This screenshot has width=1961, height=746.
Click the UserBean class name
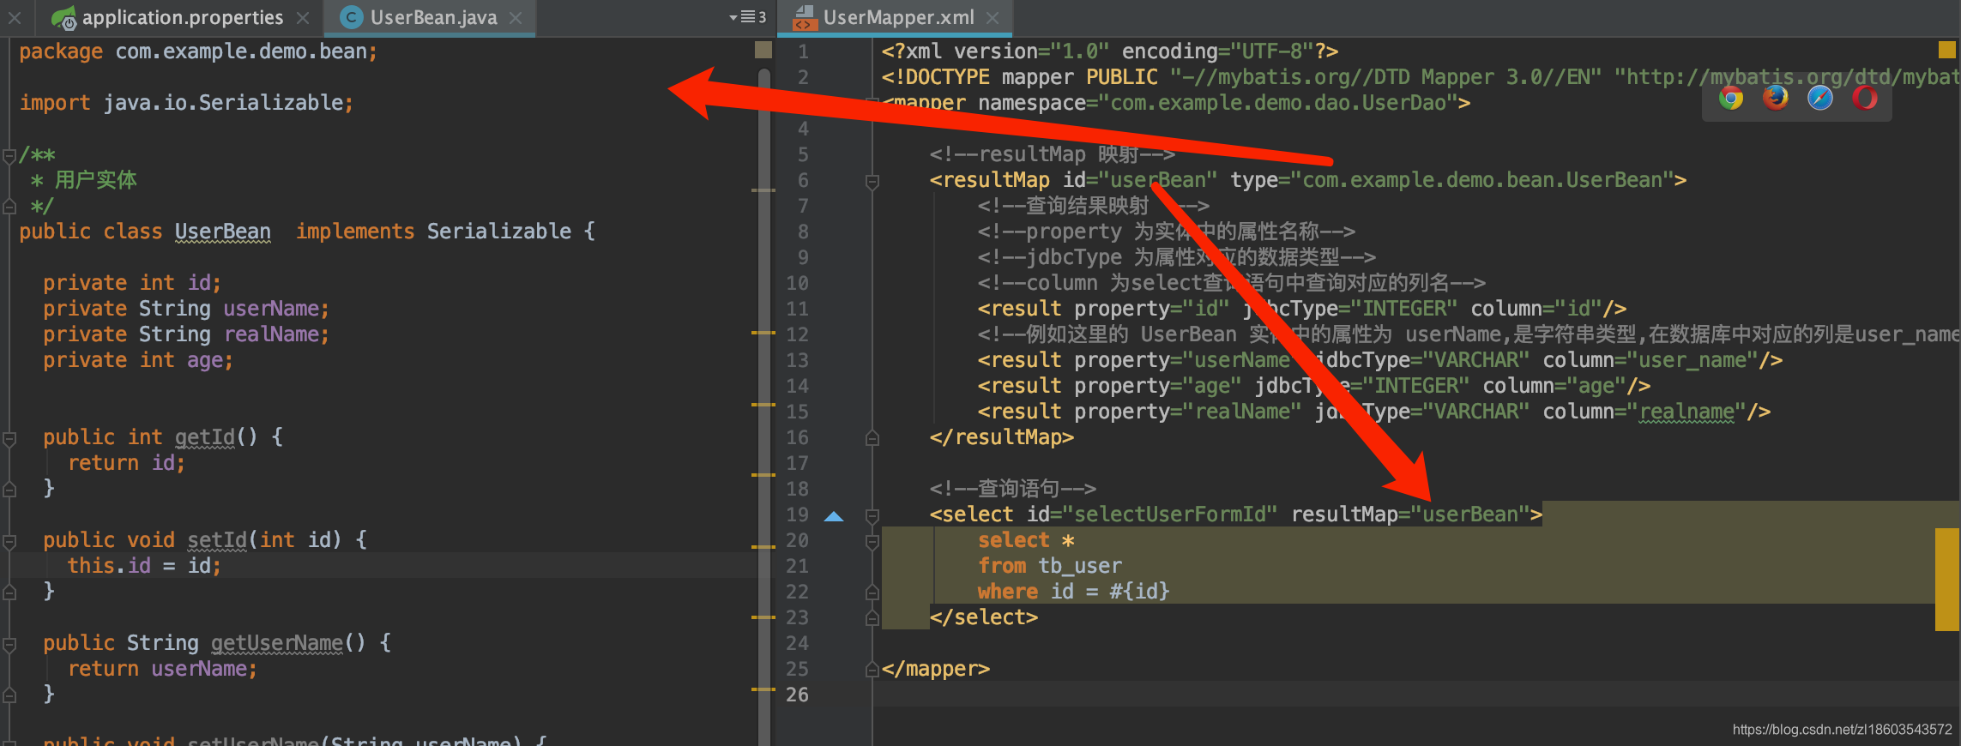click(223, 232)
